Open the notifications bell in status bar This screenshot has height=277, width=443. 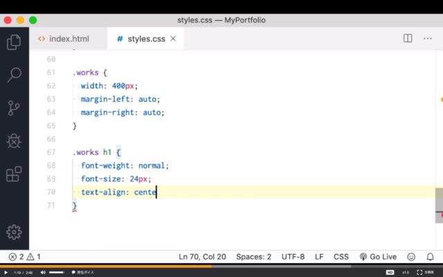(431, 256)
